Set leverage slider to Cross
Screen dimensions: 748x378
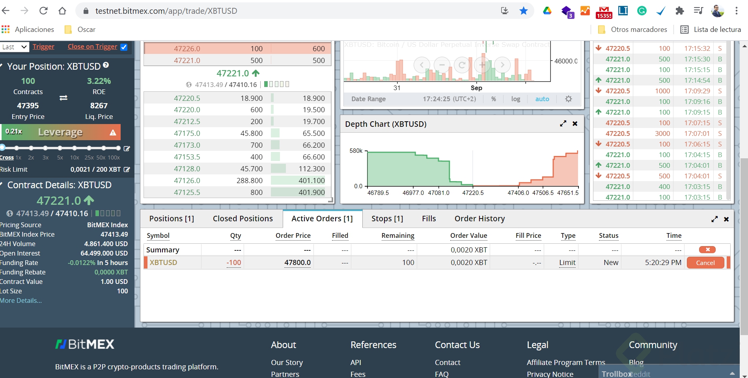tap(2, 148)
